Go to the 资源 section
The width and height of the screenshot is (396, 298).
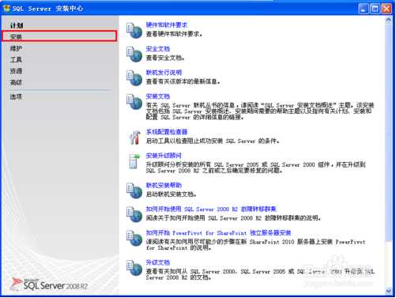tap(16, 71)
